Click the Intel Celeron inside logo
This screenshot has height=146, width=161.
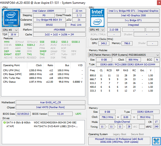coord(11,18)
